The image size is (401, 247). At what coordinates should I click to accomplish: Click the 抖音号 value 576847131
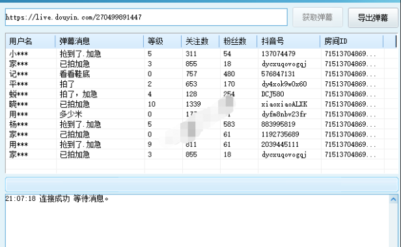tap(278, 74)
